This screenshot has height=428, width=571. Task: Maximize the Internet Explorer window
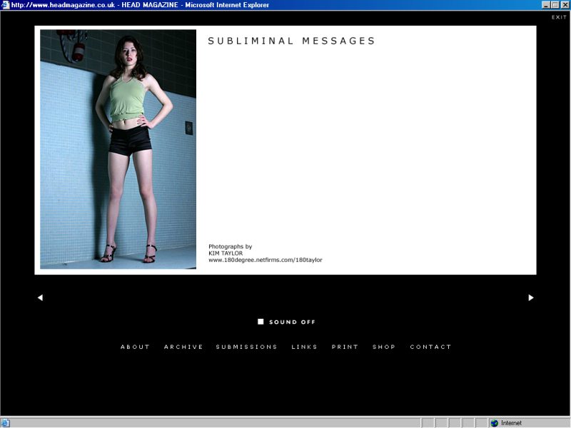pyautogui.click(x=555, y=5)
